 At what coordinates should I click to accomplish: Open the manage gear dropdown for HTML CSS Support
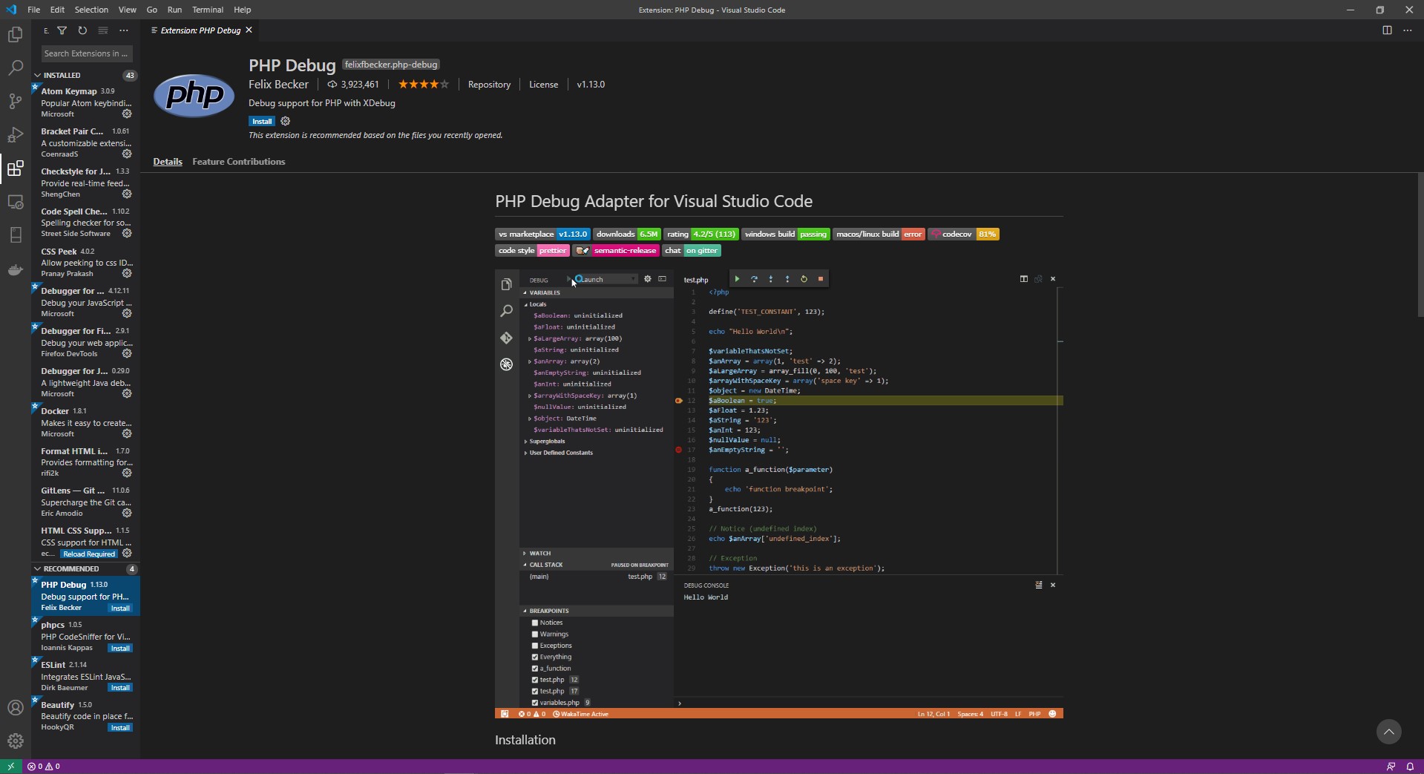[x=127, y=554]
